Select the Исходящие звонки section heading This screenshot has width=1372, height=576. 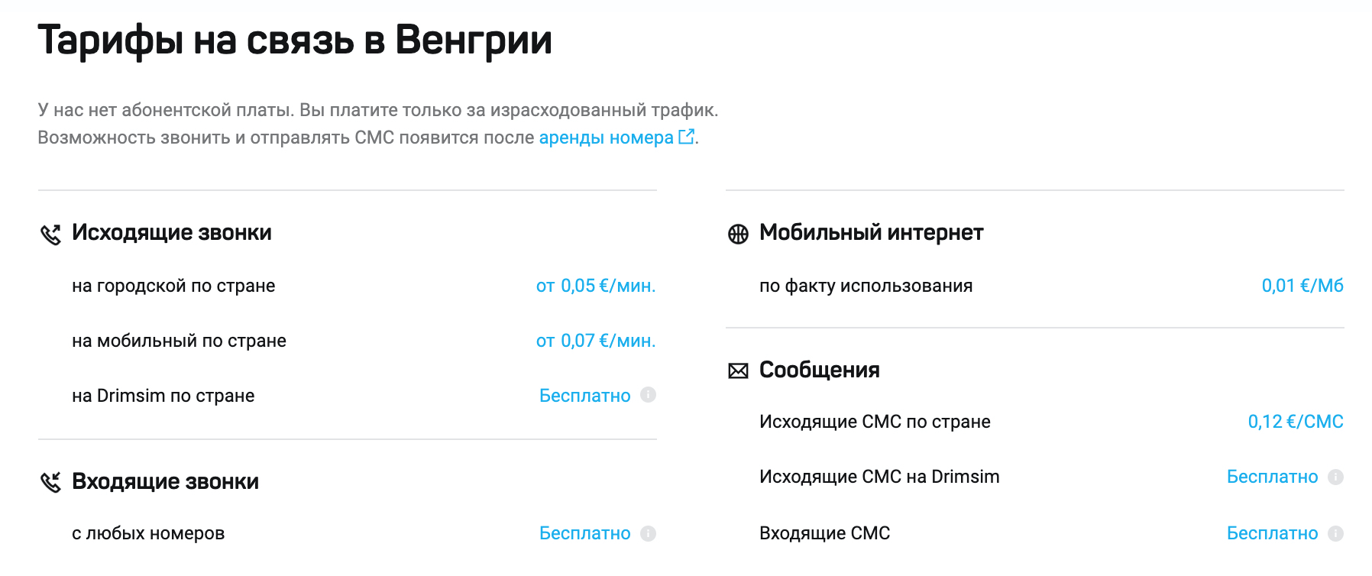[x=172, y=232]
